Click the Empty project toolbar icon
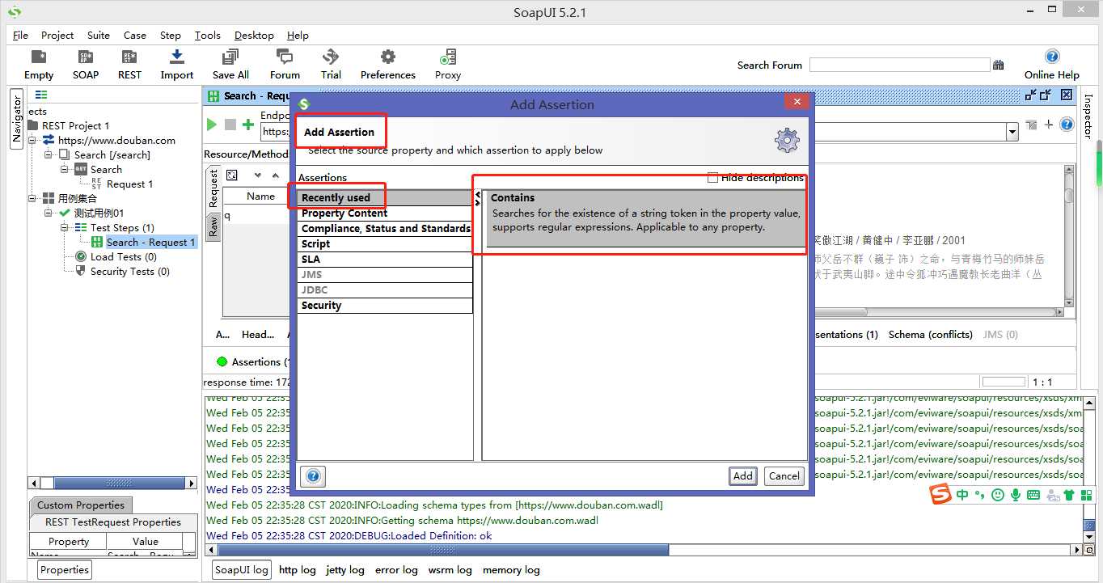This screenshot has height=583, width=1103. point(38,57)
